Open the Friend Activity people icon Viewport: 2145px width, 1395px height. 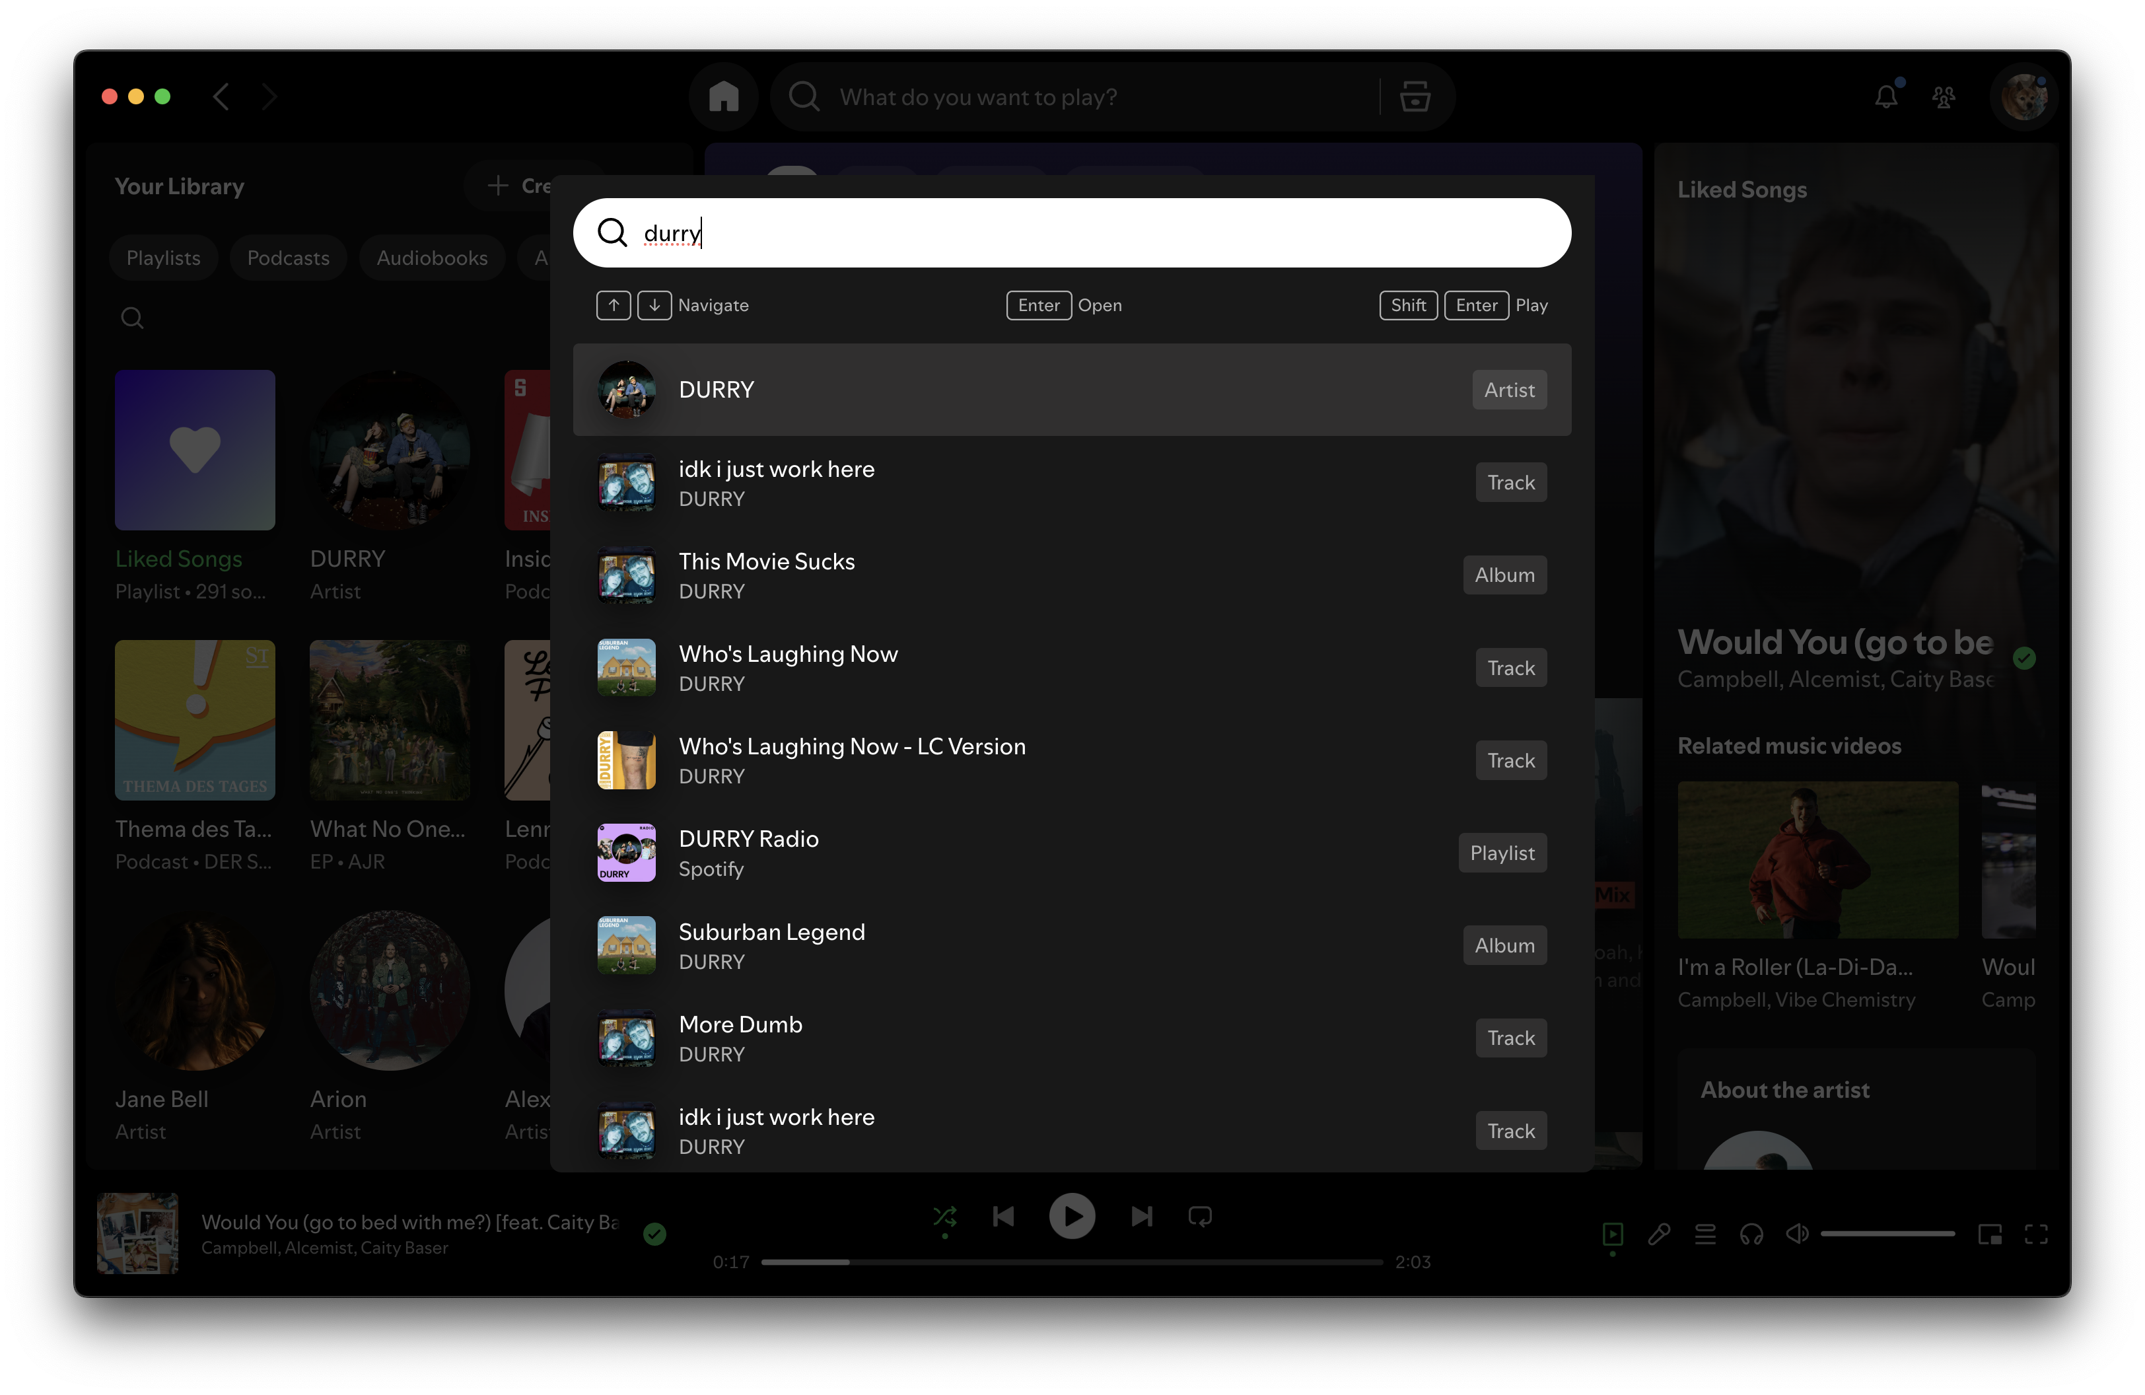click(1944, 96)
